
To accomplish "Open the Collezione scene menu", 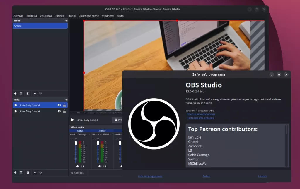I will point(89,16).
